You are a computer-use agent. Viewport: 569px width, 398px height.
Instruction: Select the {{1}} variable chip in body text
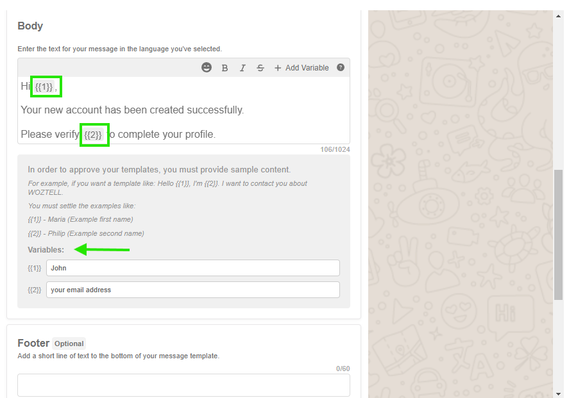44,87
